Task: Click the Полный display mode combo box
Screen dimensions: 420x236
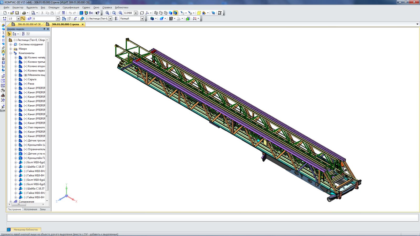Action: pyautogui.click(x=130, y=19)
